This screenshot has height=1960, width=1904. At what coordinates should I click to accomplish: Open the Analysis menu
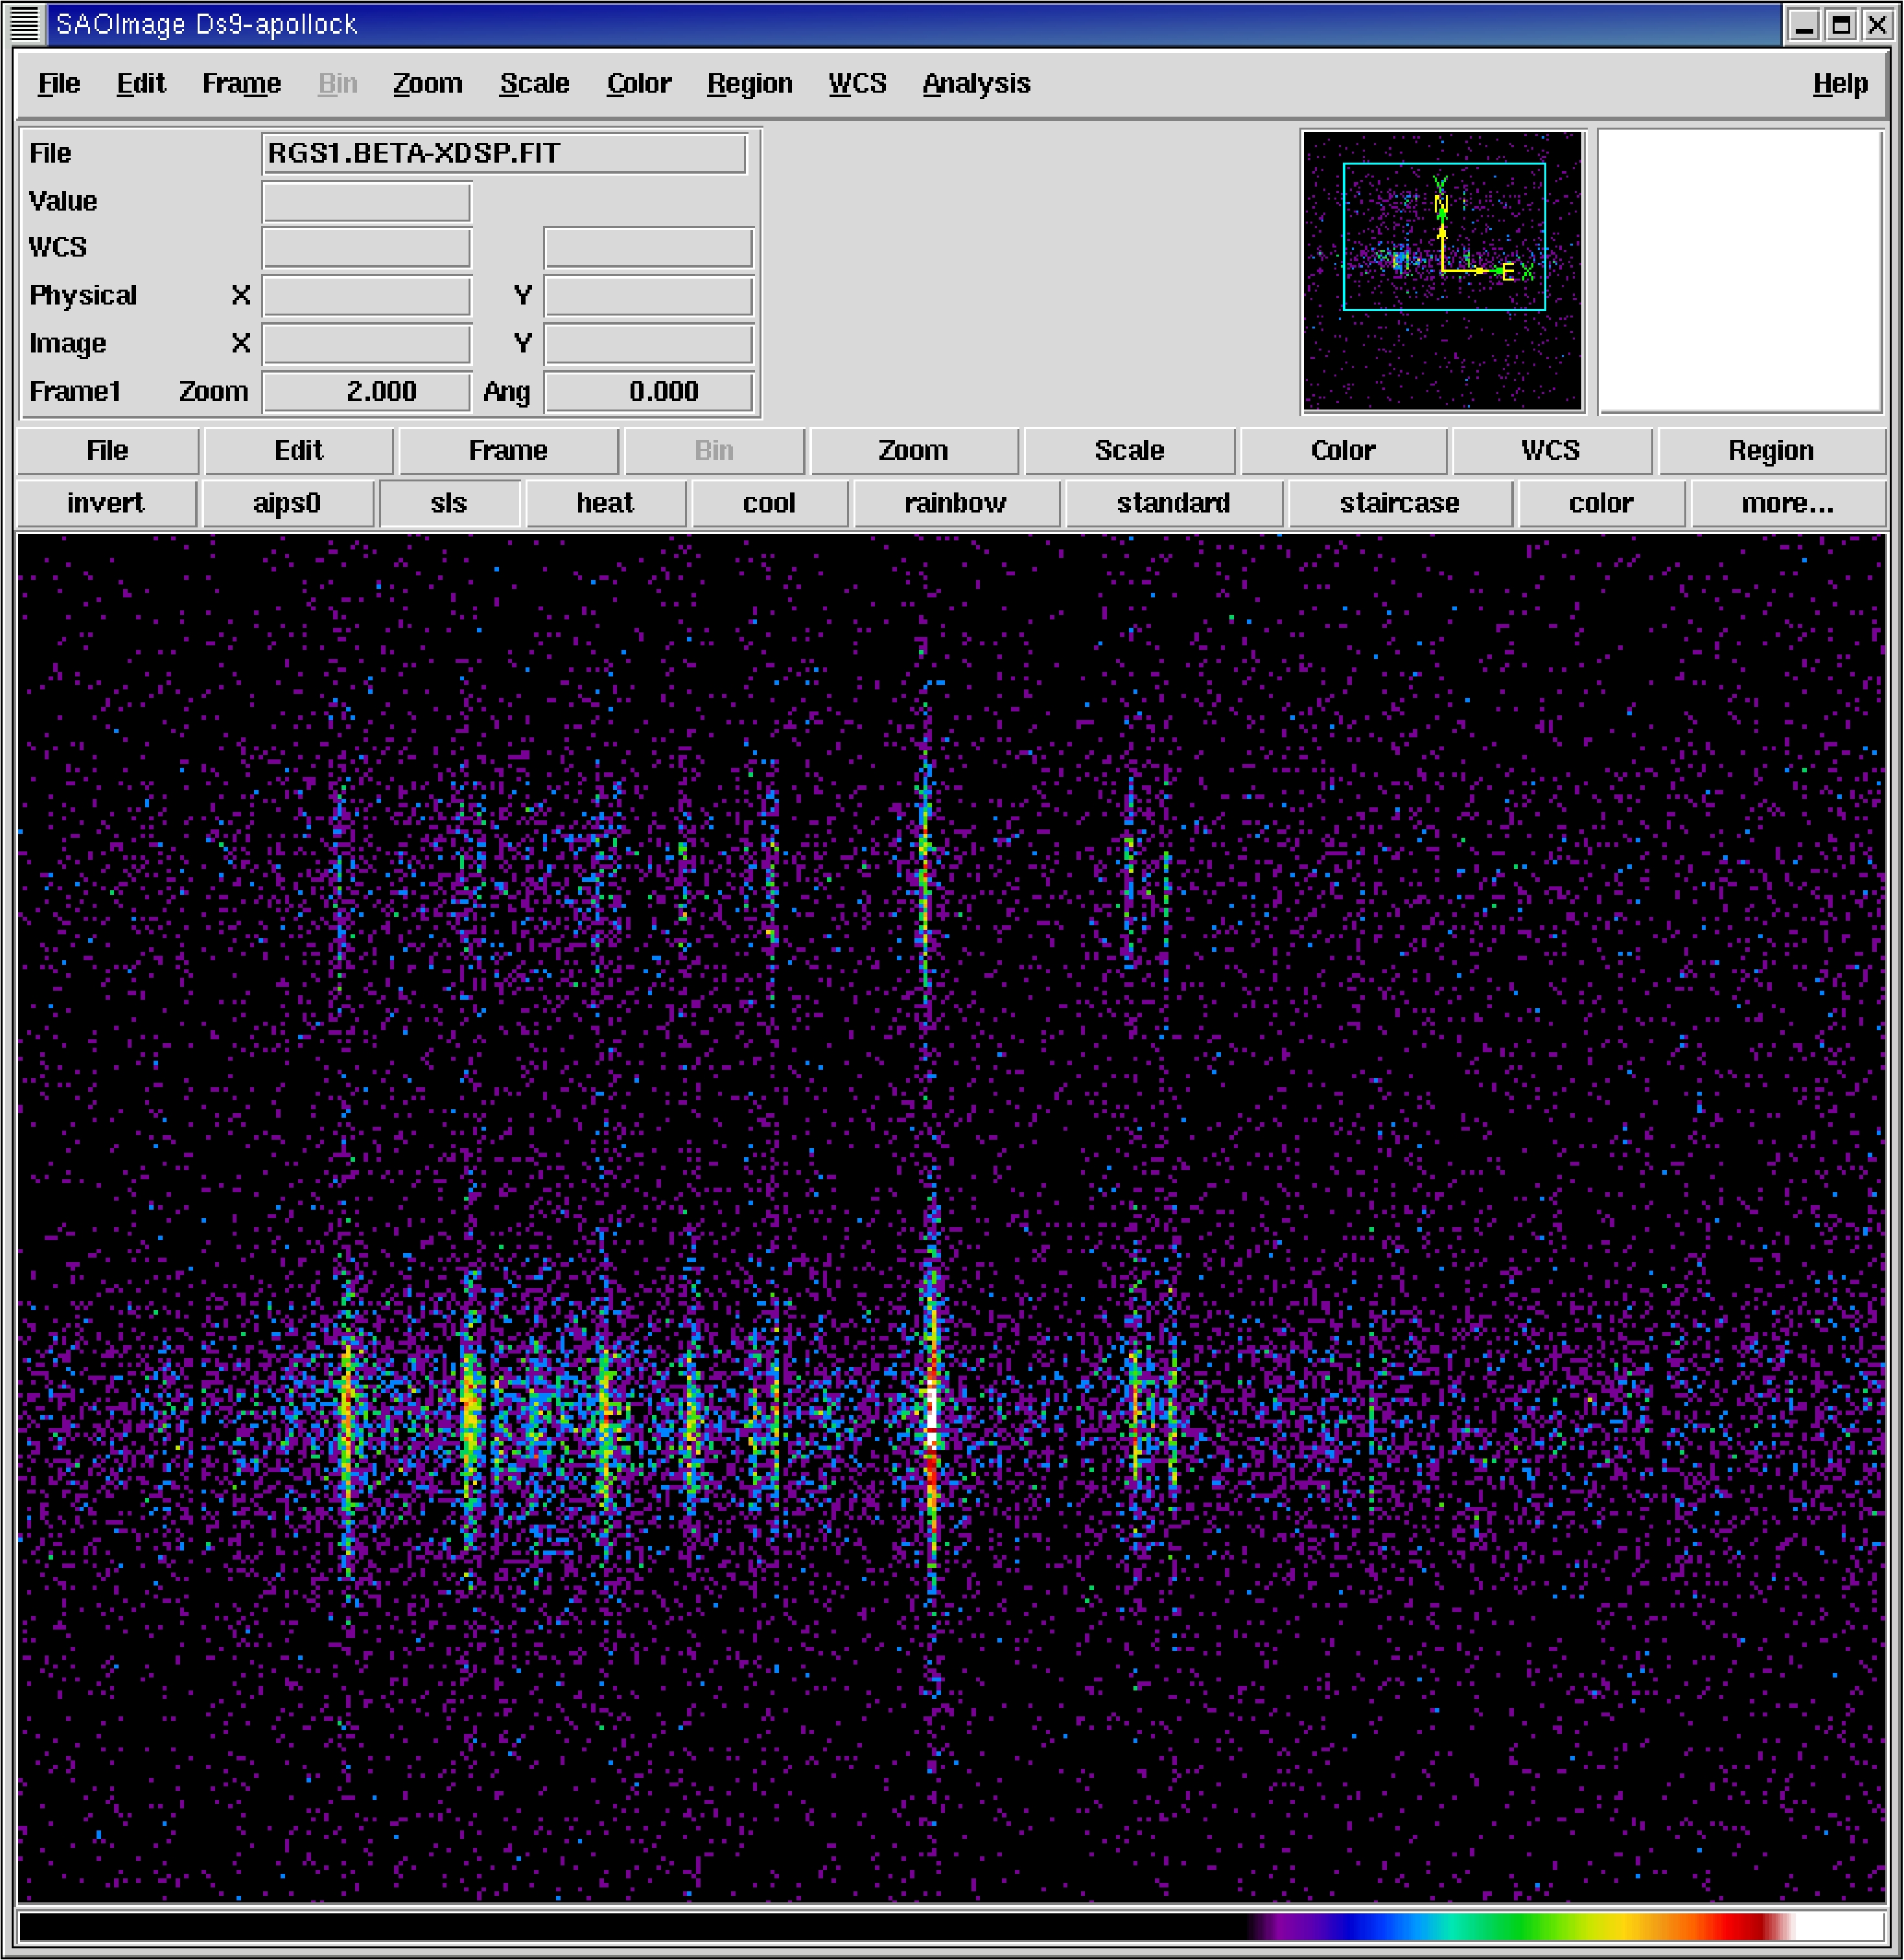point(977,82)
